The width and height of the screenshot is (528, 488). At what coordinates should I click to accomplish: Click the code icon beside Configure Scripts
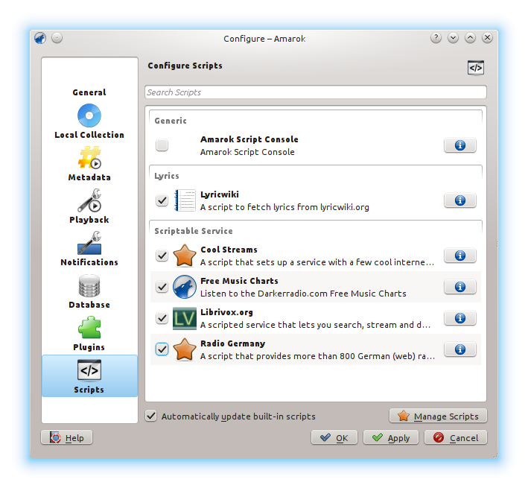click(x=475, y=68)
